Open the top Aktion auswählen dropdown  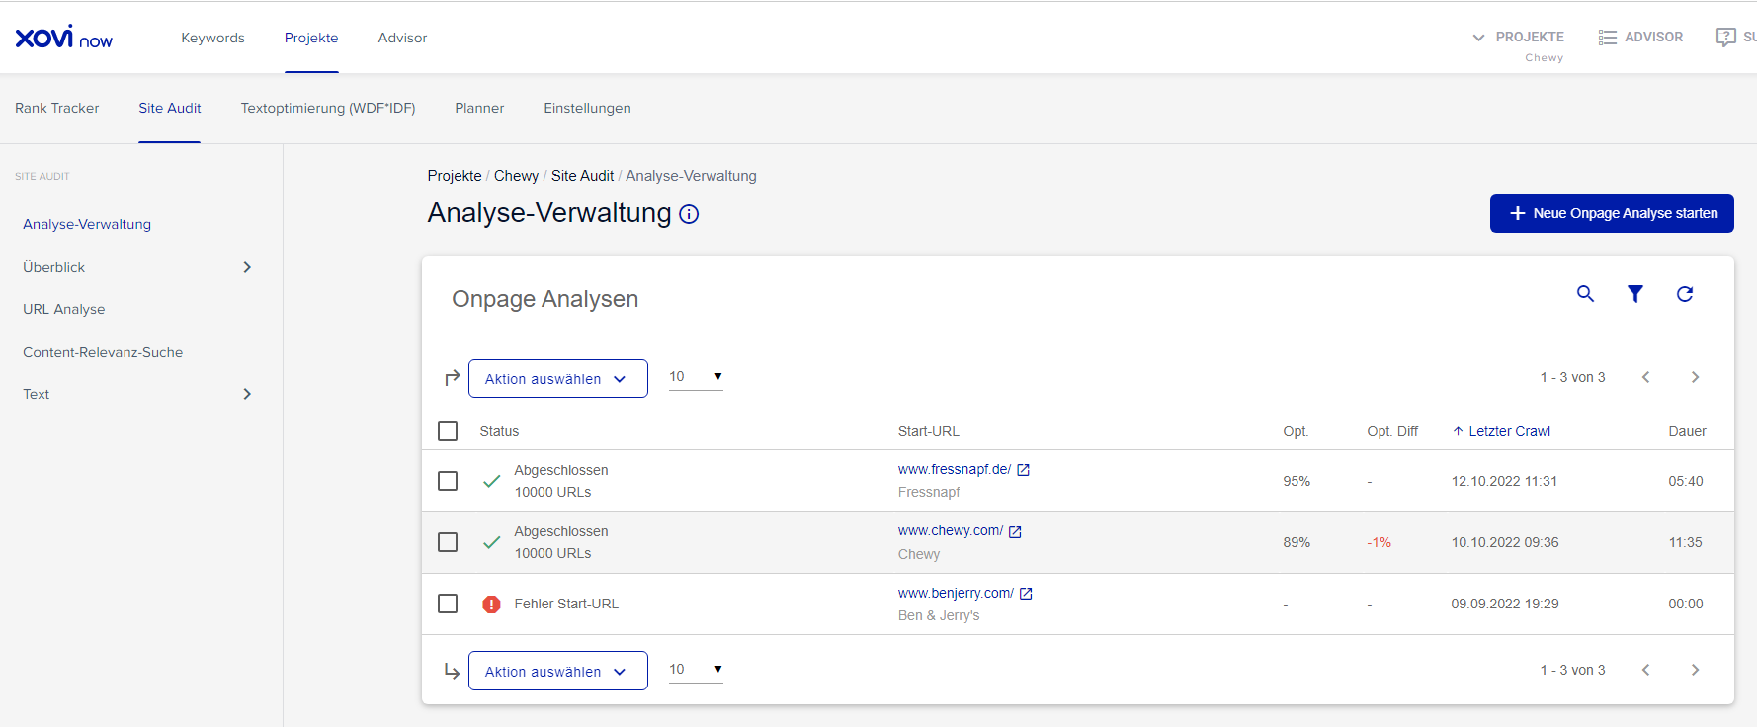tap(557, 378)
